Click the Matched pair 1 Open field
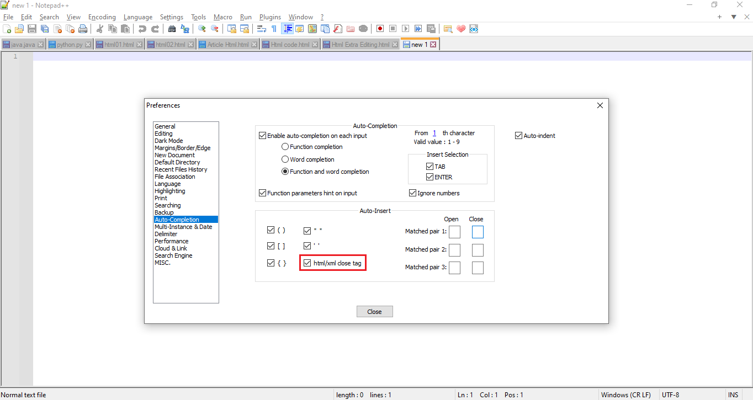 point(454,232)
